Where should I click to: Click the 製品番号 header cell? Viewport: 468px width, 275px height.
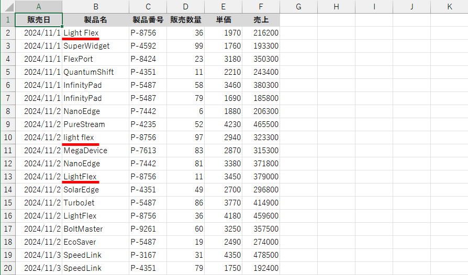tap(148, 20)
